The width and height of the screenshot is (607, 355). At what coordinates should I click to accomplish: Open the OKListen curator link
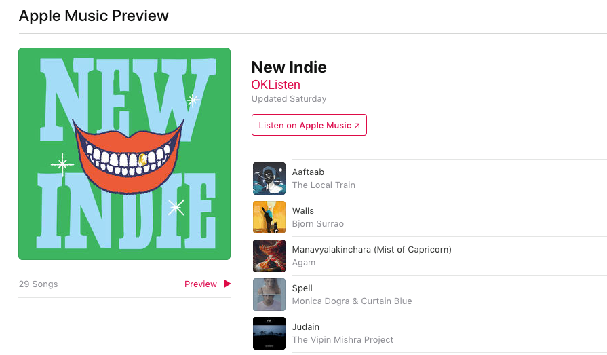click(275, 84)
